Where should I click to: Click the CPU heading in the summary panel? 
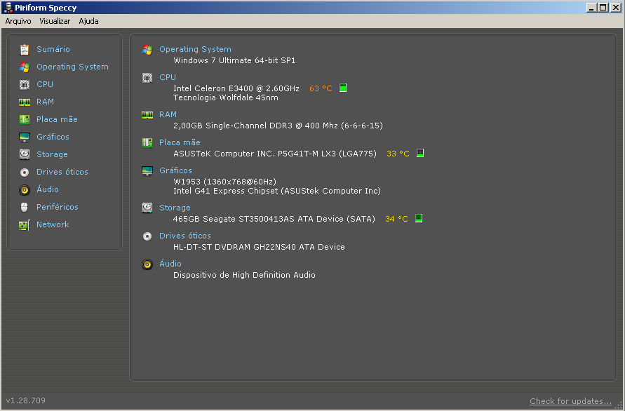pos(168,77)
